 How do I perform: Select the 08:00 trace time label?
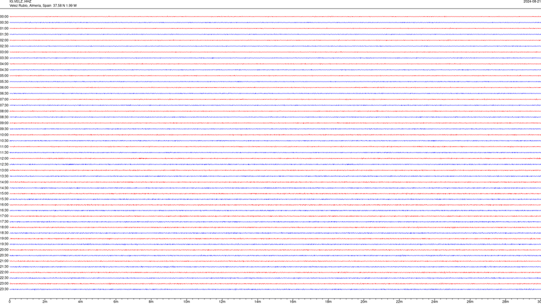tap(4, 111)
